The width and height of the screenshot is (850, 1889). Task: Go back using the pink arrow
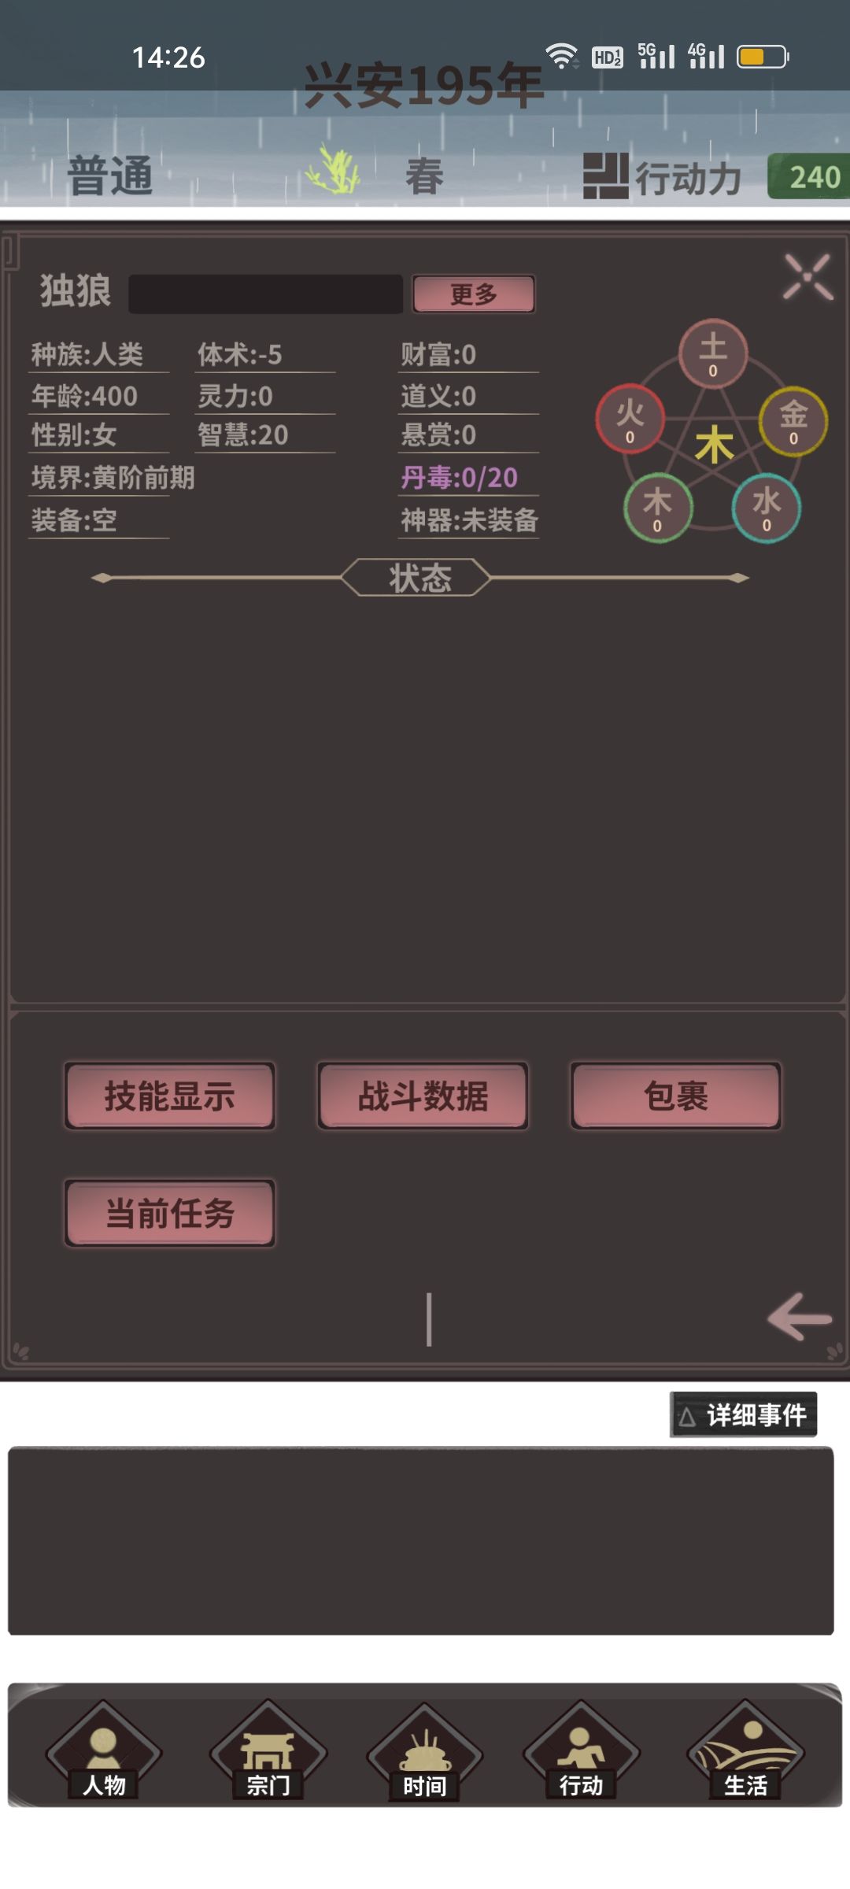[x=800, y=1317]
